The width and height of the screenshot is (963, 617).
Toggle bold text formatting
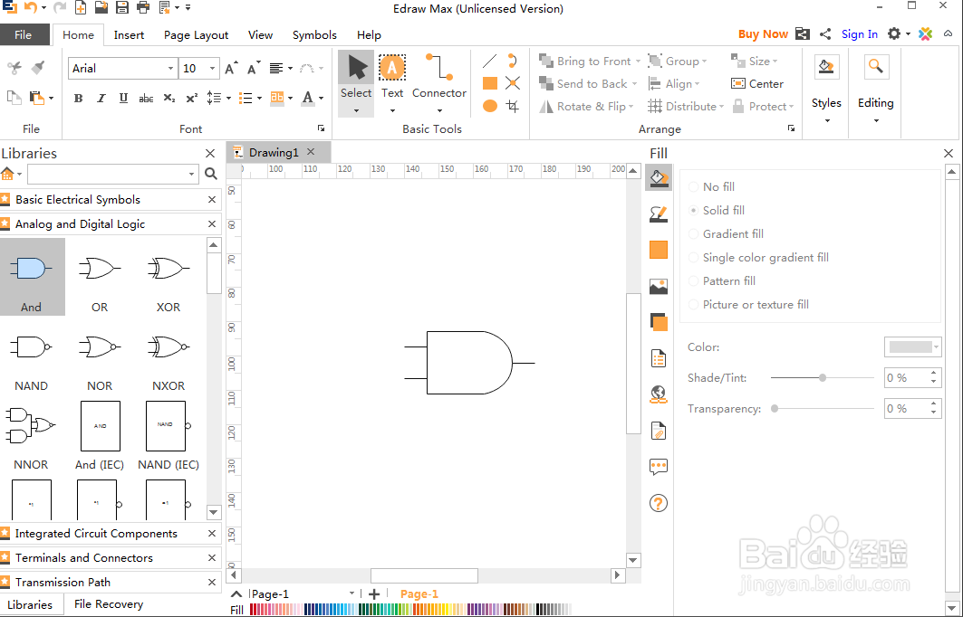[78, 98]
